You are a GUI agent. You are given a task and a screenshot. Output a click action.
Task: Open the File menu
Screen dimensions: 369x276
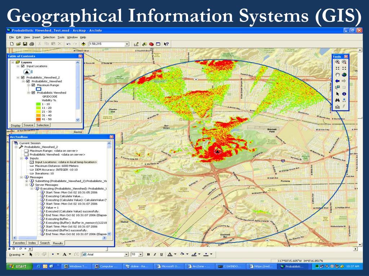coord(12,37)
